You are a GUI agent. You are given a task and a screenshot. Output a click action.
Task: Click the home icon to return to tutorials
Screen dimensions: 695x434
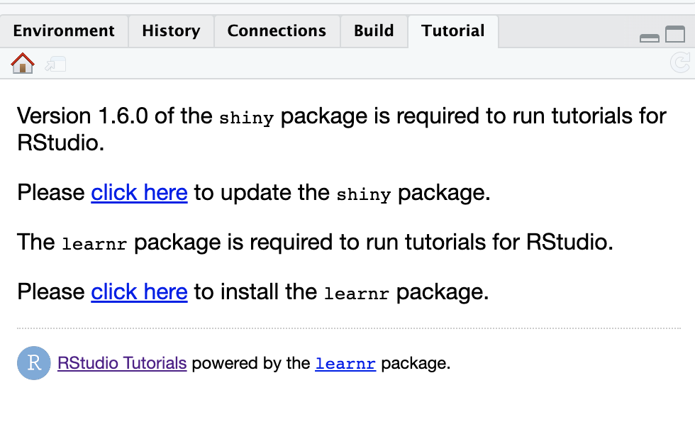tap(21, 63)
